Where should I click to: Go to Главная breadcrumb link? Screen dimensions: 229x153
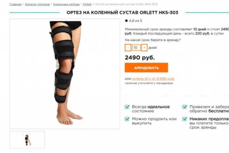(x=16, y=4)
